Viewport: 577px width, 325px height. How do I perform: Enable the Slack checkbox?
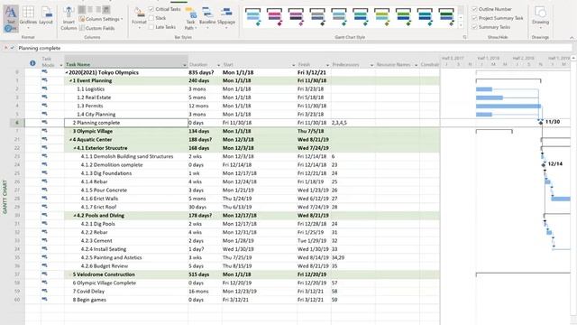151,18
